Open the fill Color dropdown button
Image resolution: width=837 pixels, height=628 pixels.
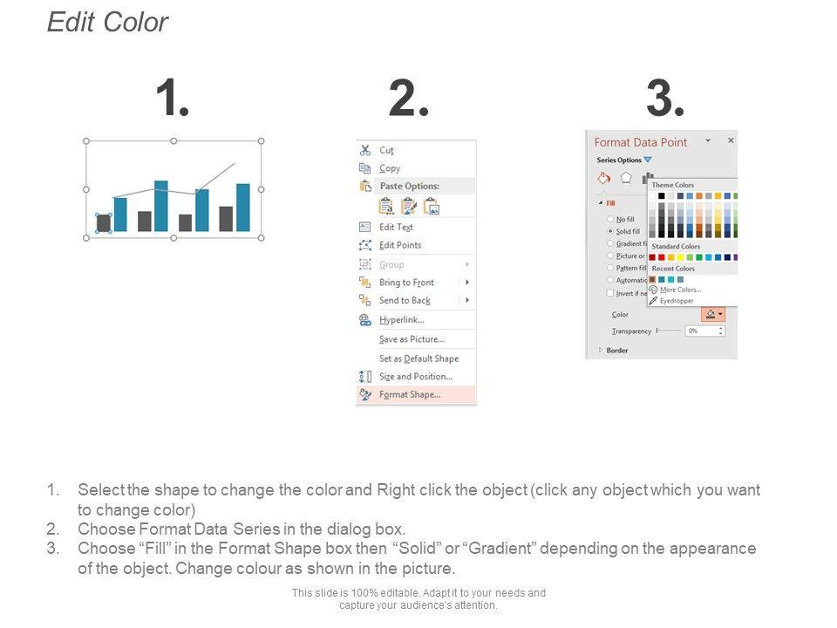(713, 314)
